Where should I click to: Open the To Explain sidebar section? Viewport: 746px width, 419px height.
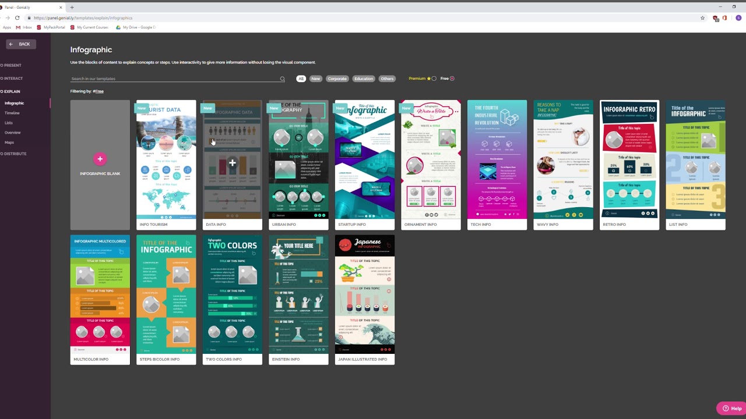[10, 91]
